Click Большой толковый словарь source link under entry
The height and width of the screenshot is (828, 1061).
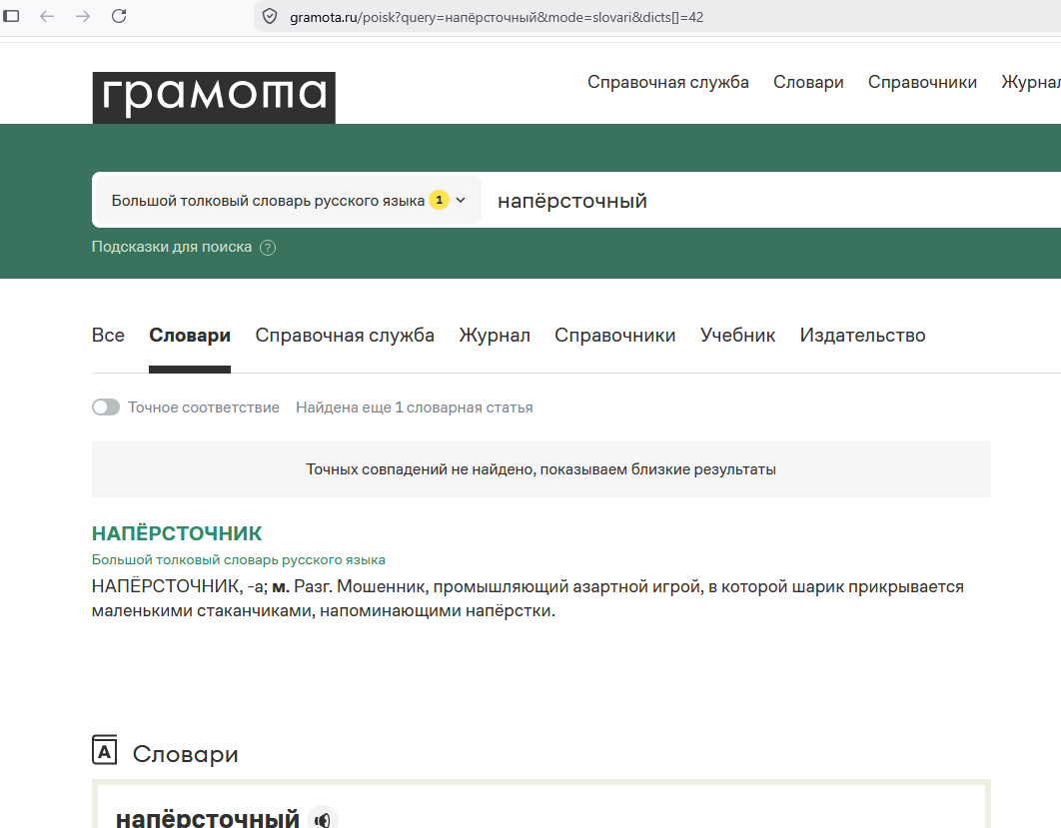point(238,560)
